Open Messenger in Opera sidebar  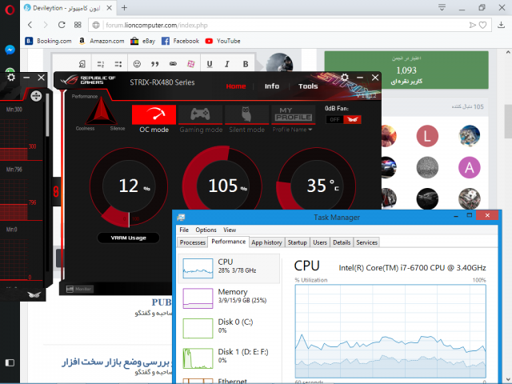[10, 50]
